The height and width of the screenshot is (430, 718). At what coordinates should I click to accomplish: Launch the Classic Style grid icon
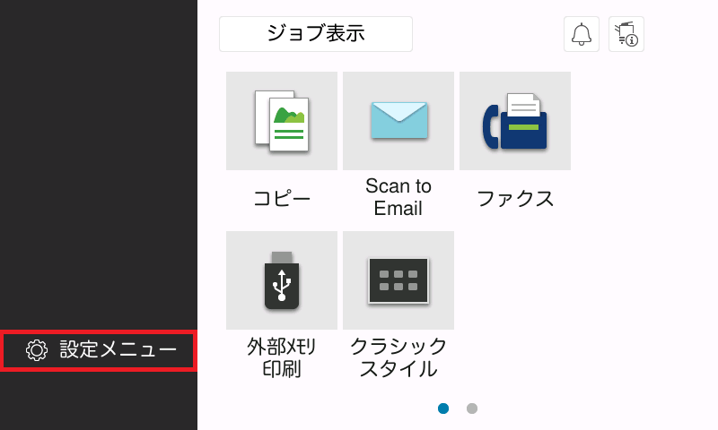pyautogui.click(x=398, y=280)
